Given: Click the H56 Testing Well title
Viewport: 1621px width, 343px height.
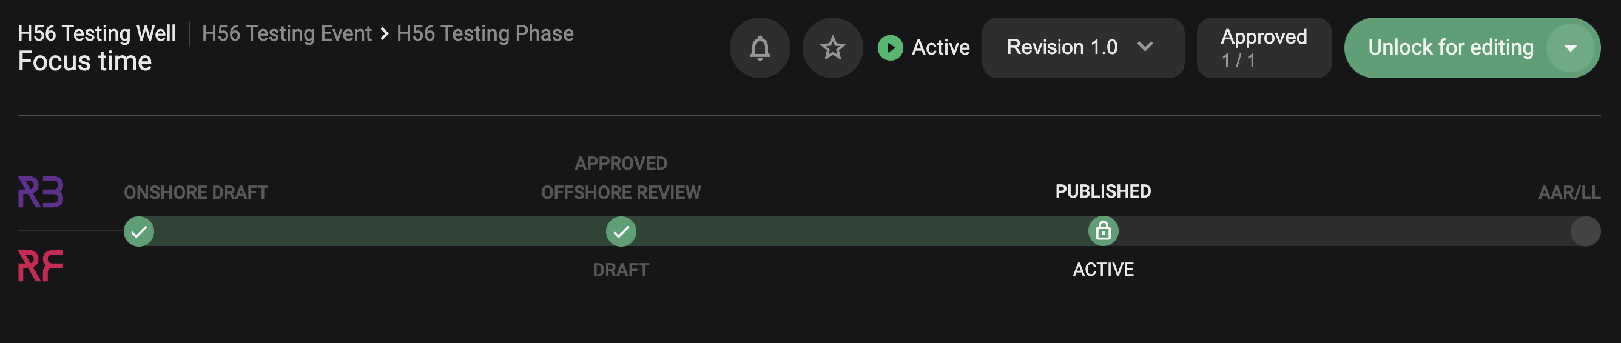Looking at the screenshot, I should (x=97, y=33).
